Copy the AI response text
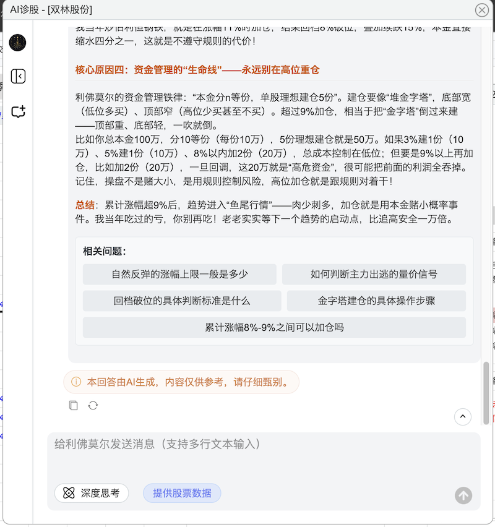Viewport: 495px width, 527px height. (74, 406)
